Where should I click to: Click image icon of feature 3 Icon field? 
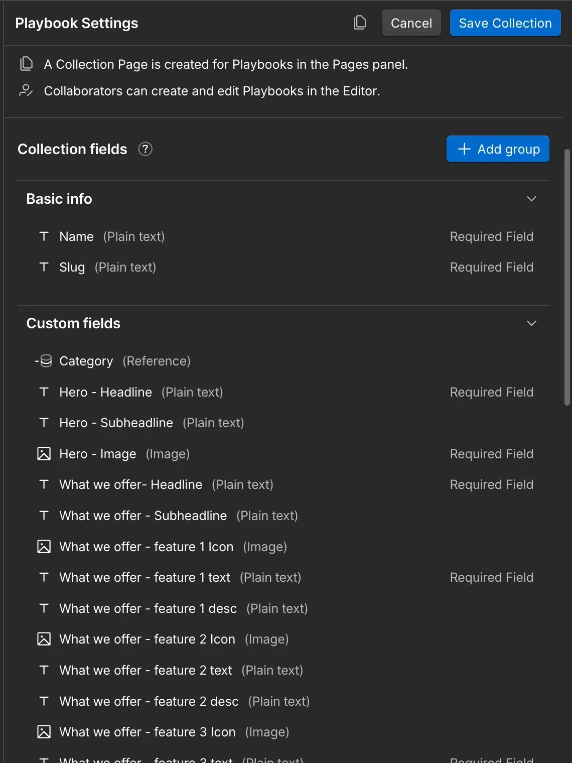[44, 732]
